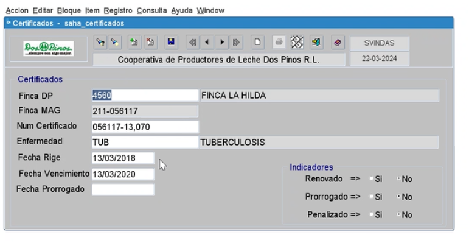Image resolution: width=469 pixels, height=243 pixels.
Task: Click the Fecha Vencimiento date field
Action: click(x=123, y=174)
